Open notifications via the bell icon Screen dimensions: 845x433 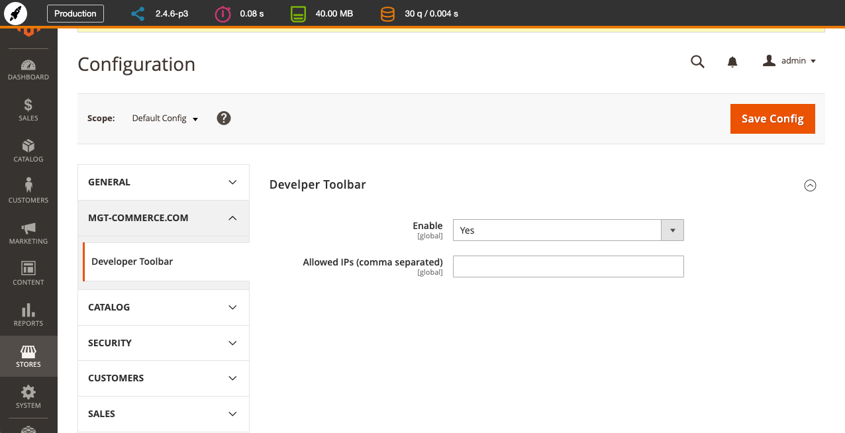tap(732, 61)
